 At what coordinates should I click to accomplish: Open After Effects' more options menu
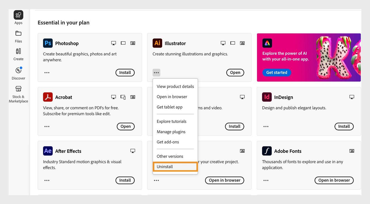pos(47,180)
